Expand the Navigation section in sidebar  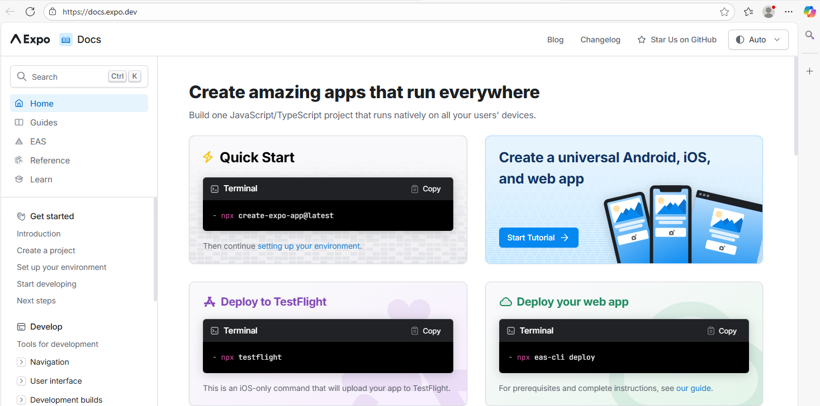pyautogui.click(x=21, y=362)
